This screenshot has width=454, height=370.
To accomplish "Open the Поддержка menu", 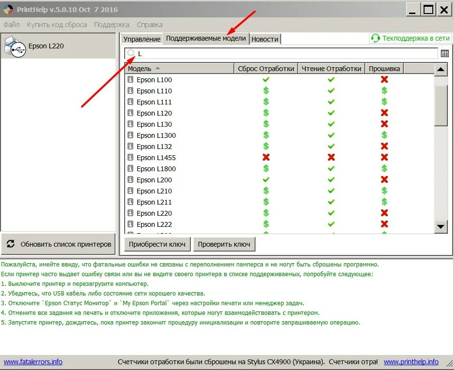I will tap(112, 25).
